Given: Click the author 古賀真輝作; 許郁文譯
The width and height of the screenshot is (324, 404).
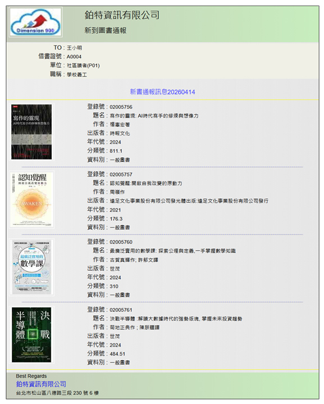Looking at the screenshot, I should (134, 260).
